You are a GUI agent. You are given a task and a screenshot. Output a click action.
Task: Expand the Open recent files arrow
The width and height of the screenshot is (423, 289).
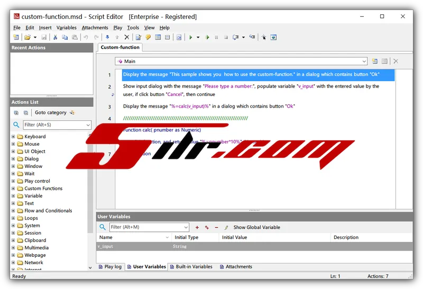tap(35, 37)
